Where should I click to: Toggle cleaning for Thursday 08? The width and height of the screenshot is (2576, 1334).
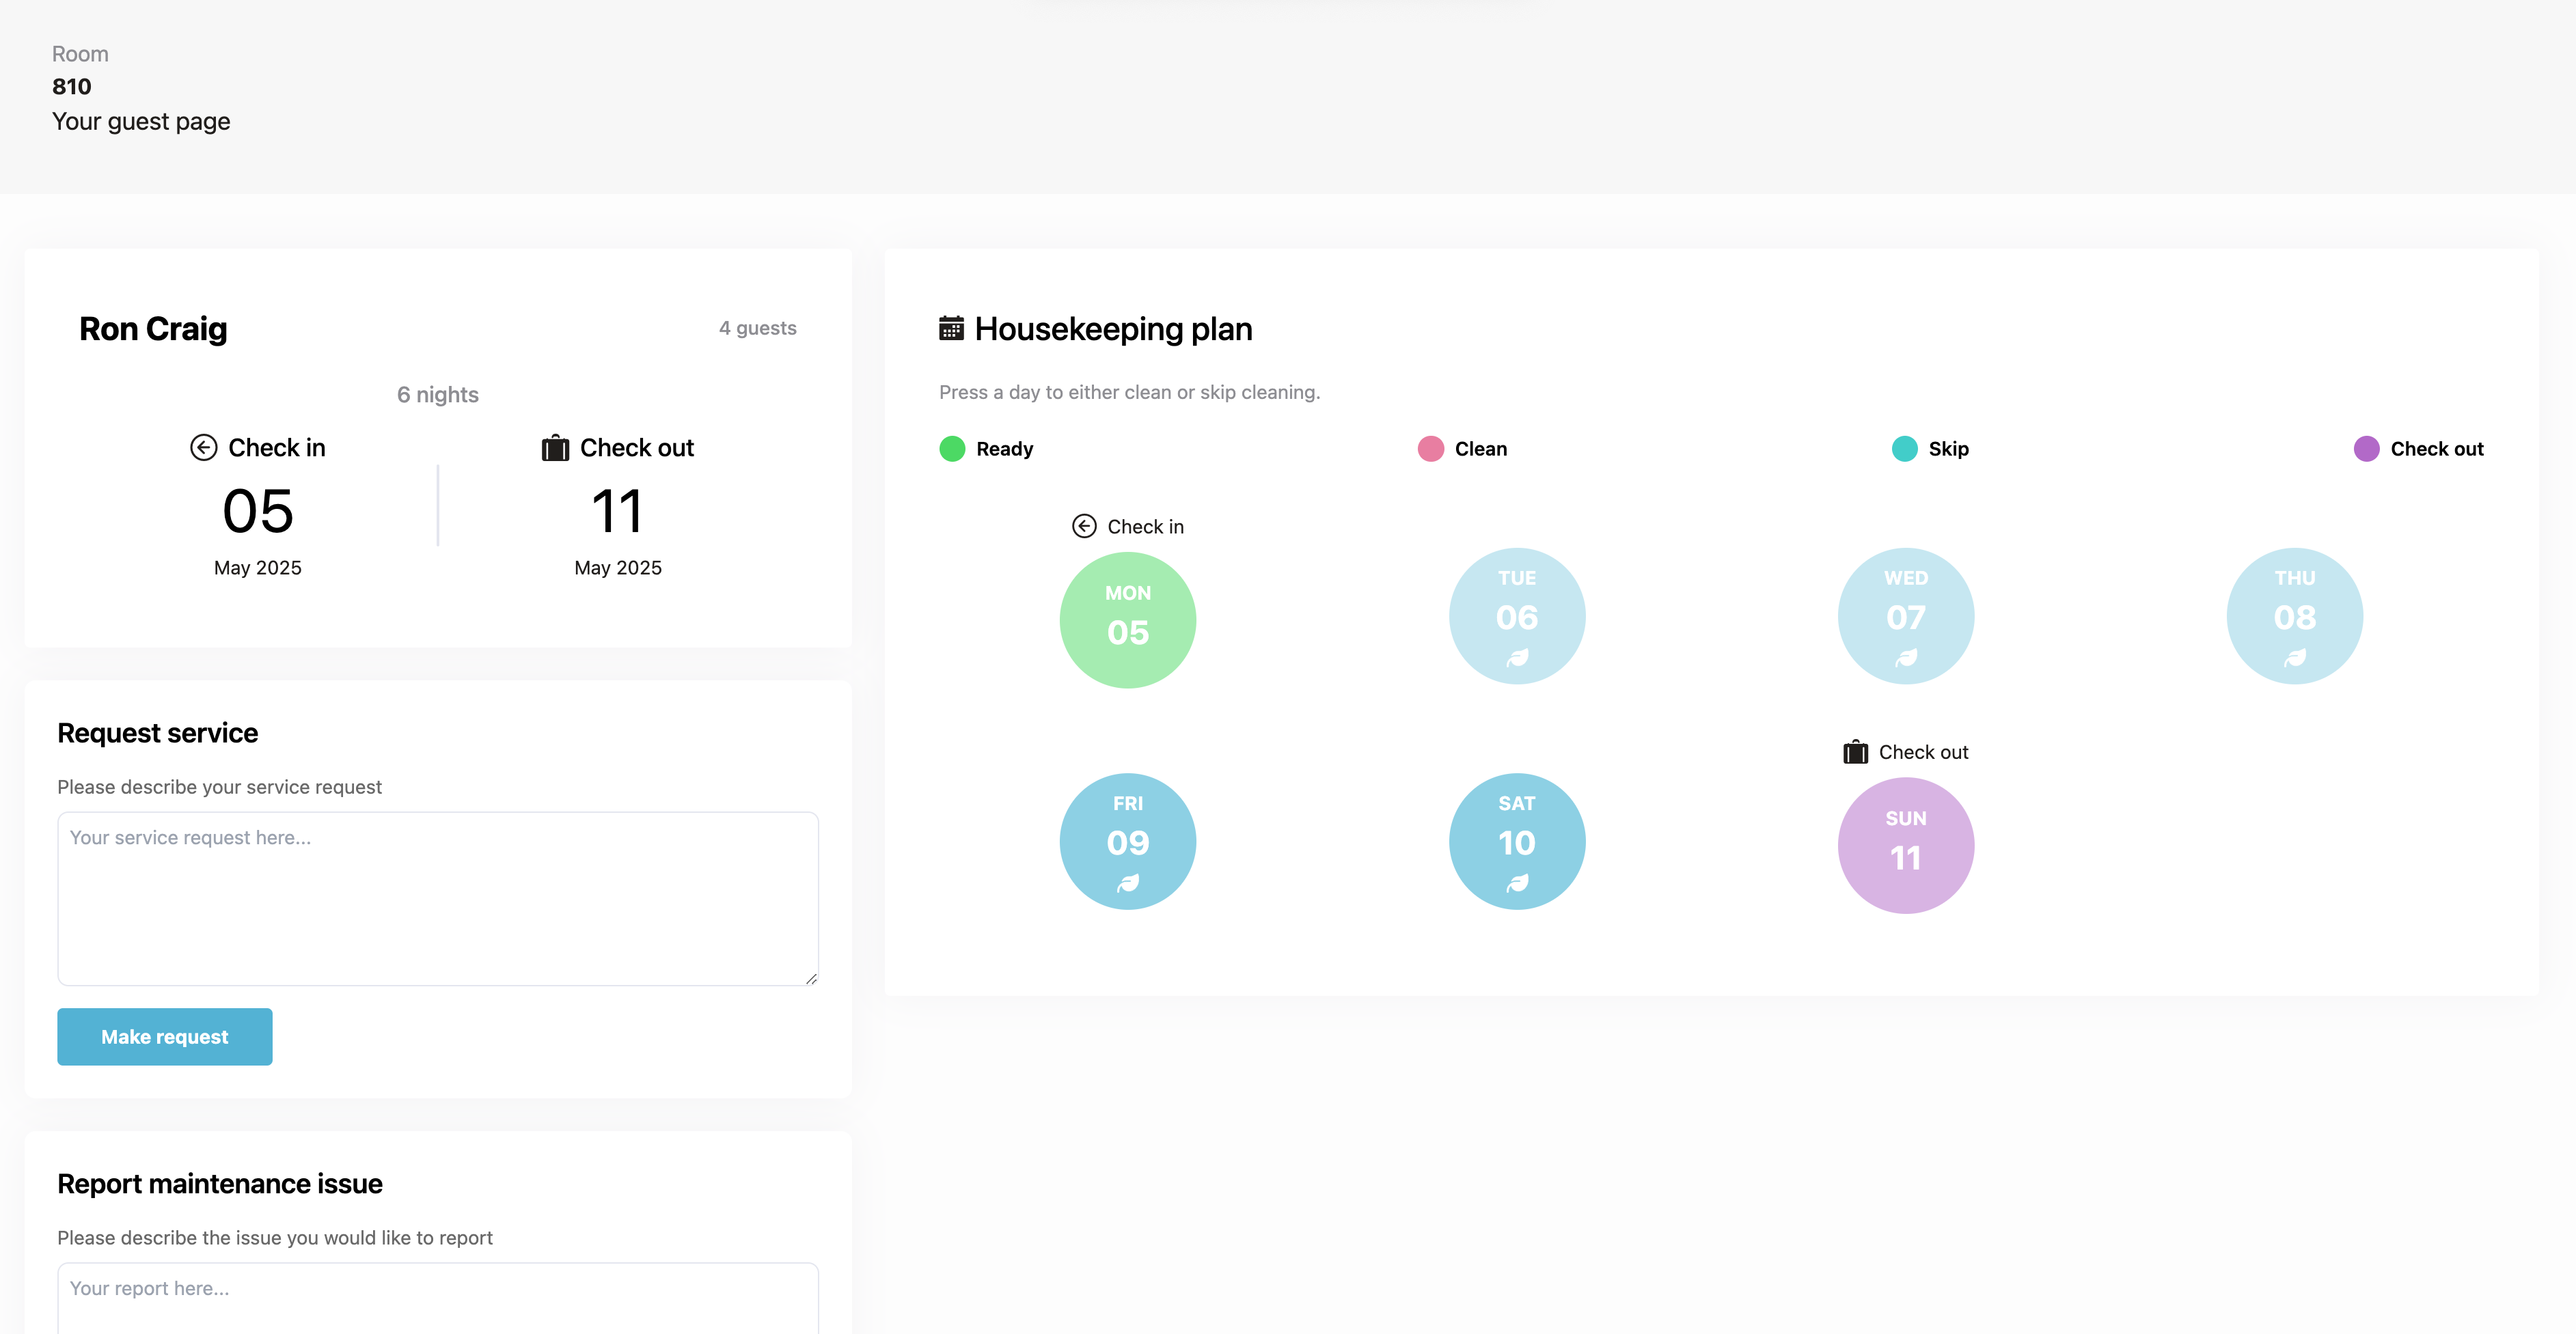[x=2294, y=615]
